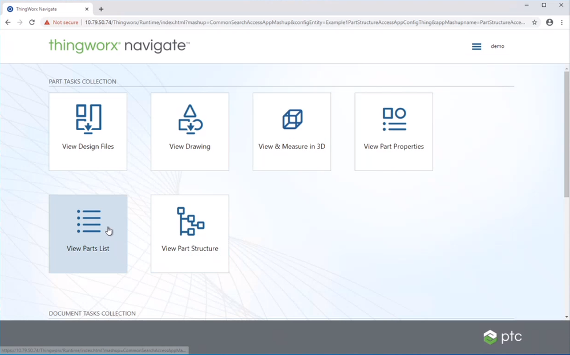Reload the page with refresh icon
Screen dimensions: 570x355
[x=32, y=22]
